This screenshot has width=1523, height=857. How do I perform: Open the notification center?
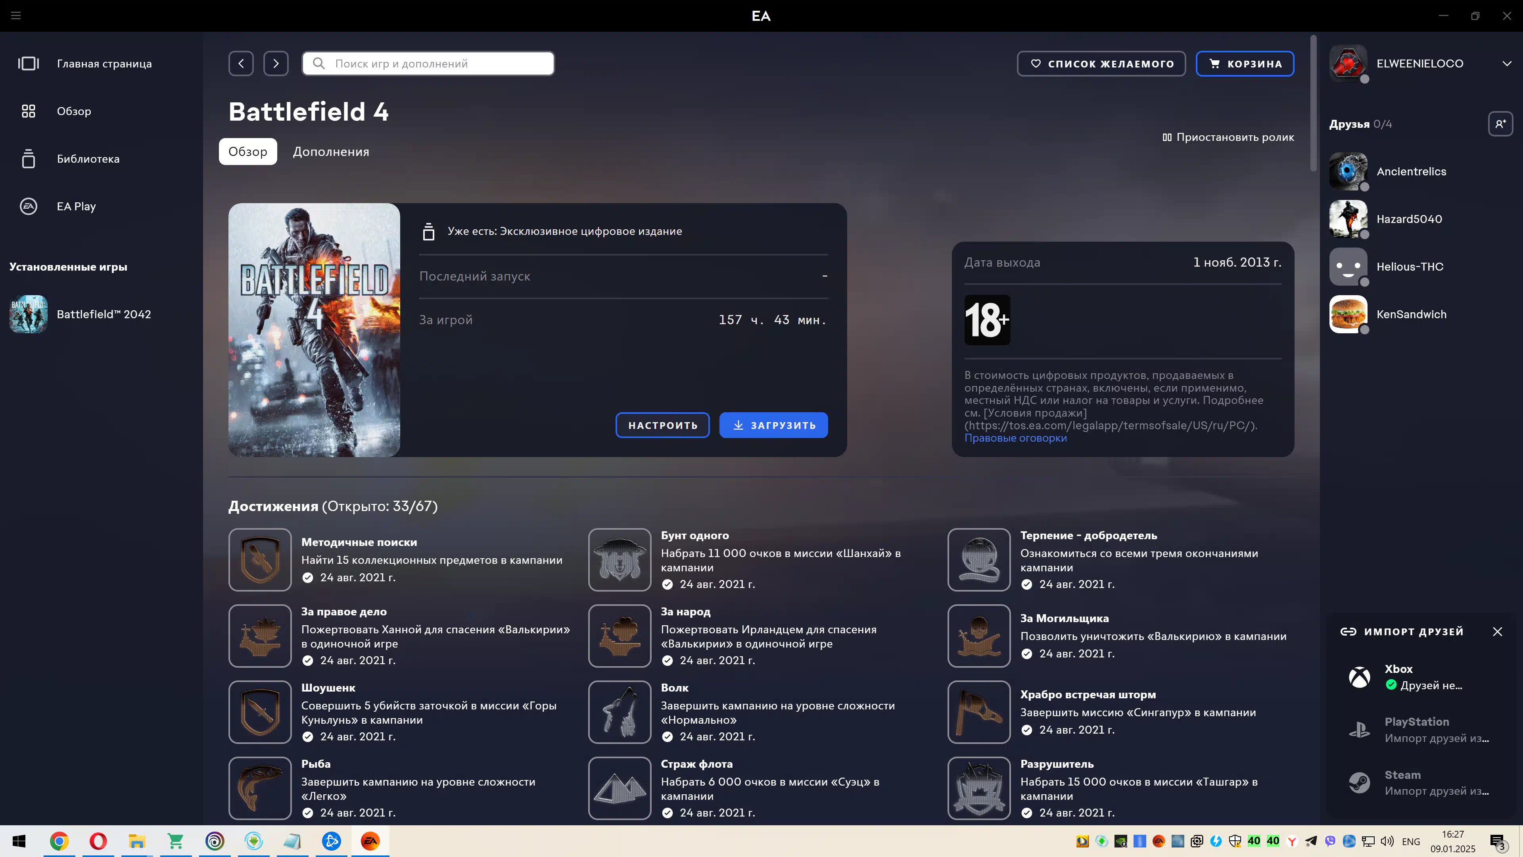[1498, 842]
